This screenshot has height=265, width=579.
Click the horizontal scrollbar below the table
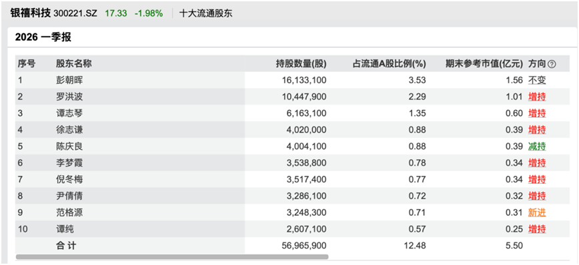tap(171, 256)
